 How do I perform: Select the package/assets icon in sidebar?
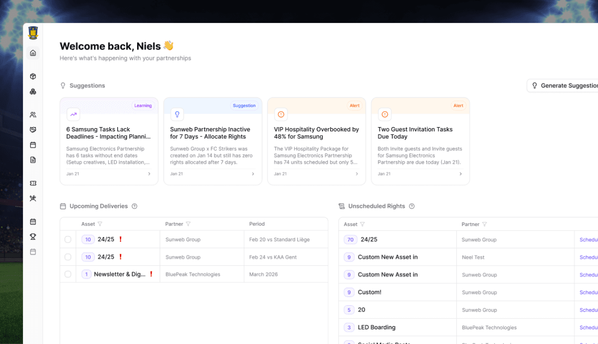coord(32,76)
